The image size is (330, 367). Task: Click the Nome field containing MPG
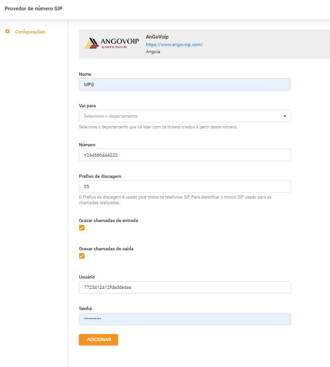pyautogui.click(x=184, y=84)
